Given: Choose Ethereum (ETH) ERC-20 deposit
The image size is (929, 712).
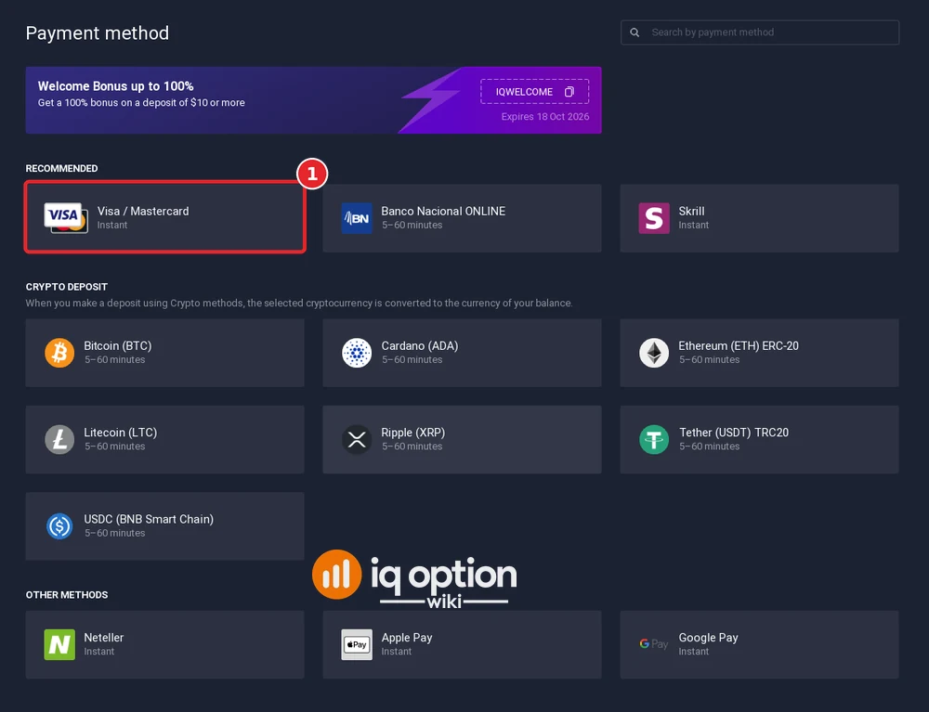Looking at the screenshot, I should (x=760, y=353).
